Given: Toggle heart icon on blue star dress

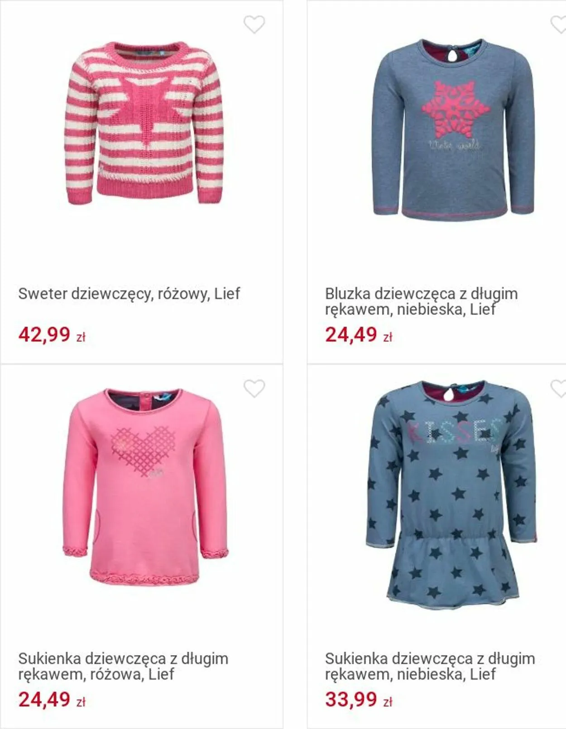Looking at the screenshot, I should 559,388.
